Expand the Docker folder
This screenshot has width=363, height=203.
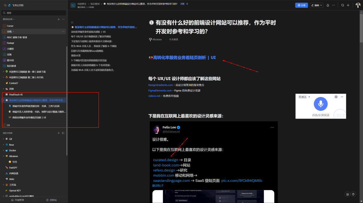[x=3, y=150]
